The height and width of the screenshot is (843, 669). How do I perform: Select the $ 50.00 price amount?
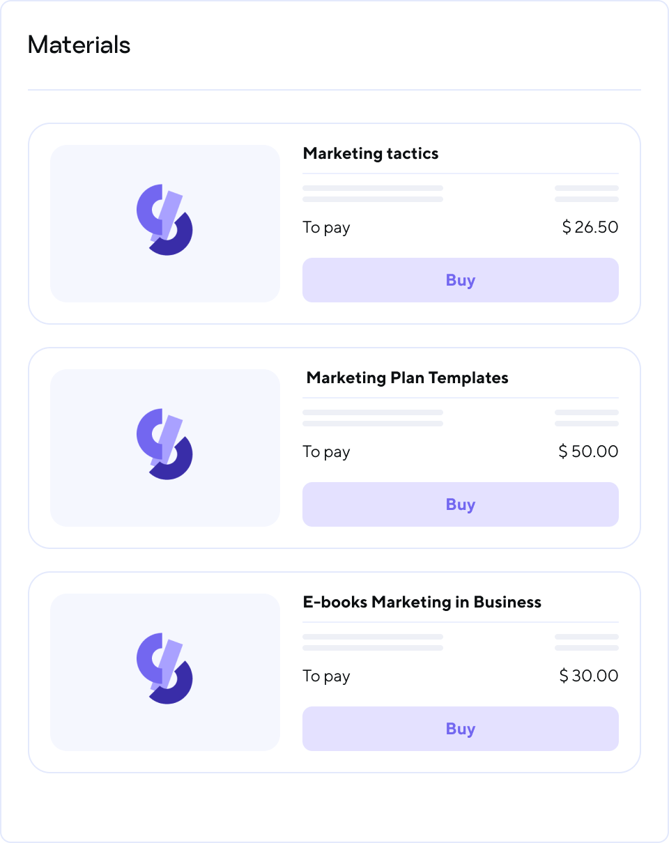point(588,451)
